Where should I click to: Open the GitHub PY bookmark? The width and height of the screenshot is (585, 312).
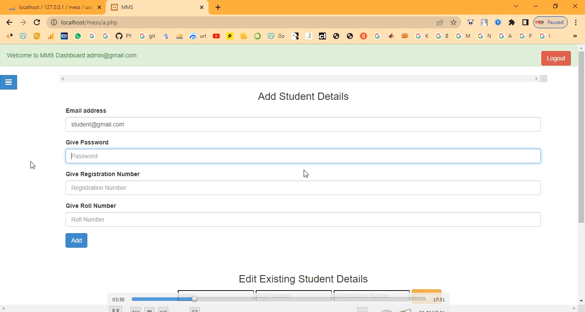(x=123, y=36)
